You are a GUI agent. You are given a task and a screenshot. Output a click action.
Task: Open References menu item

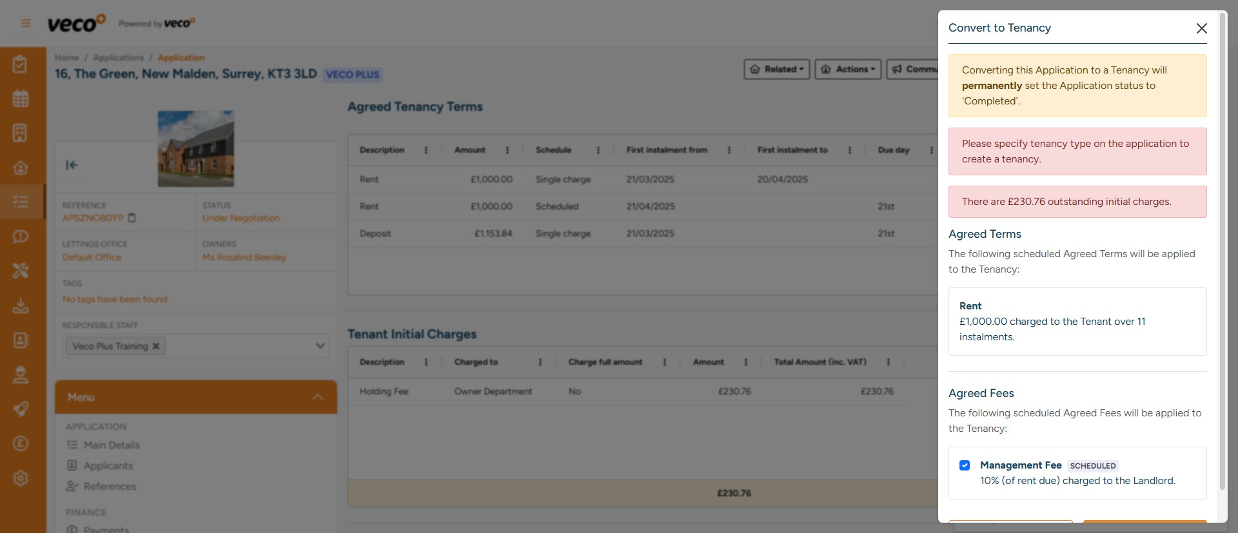[x=110, y=486]
